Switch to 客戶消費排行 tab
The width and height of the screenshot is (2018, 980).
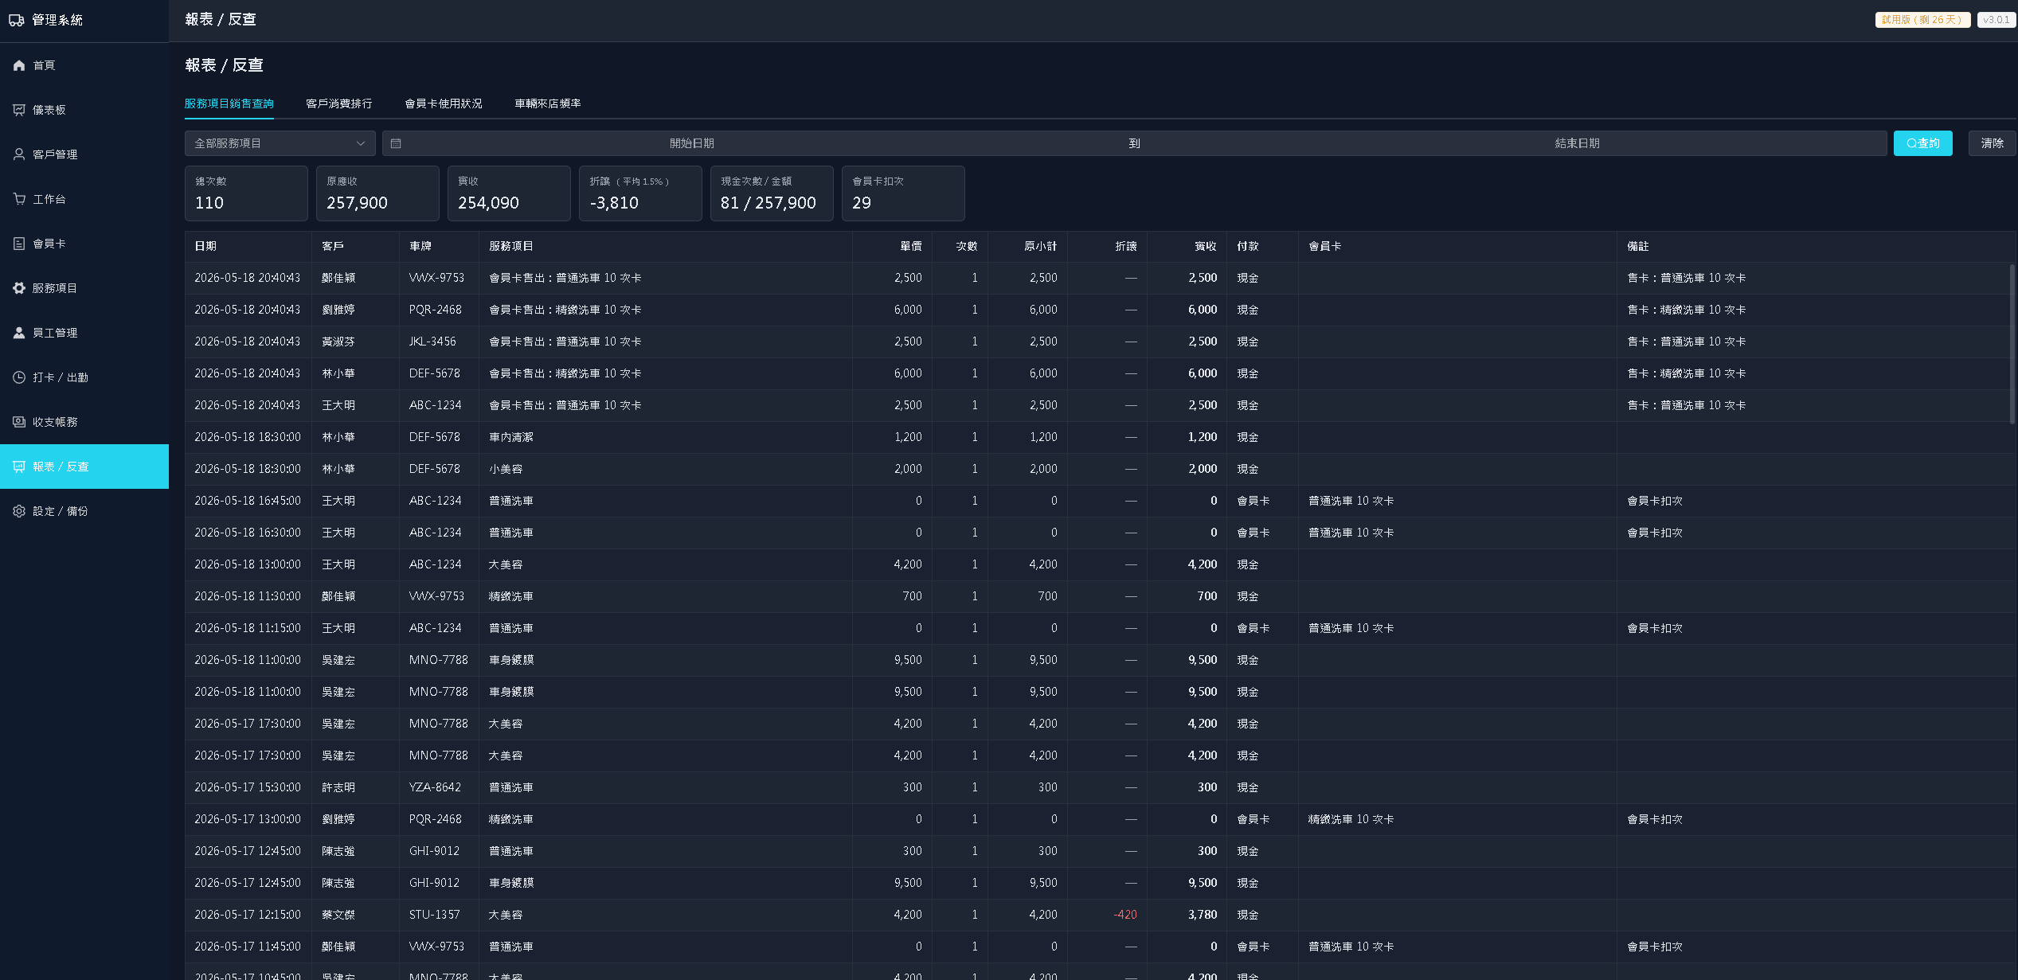pyautogui.click(x=339, y=103)
